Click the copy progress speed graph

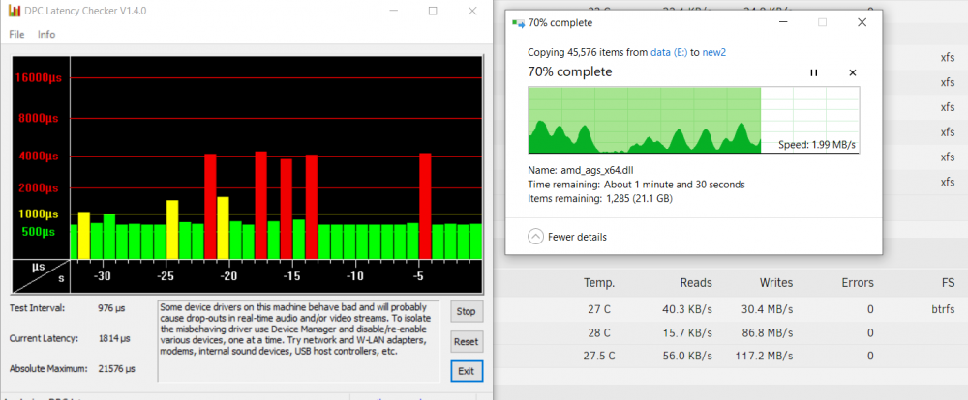click(x=693, y=120)
